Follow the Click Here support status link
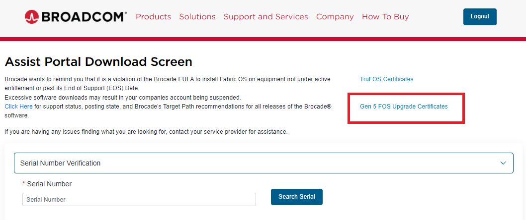This screenshot has height=220, width=526. click(x=18, y=107)
